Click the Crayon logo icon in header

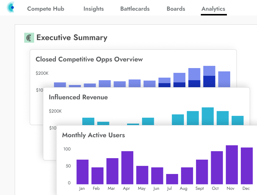tap(11, 8)
